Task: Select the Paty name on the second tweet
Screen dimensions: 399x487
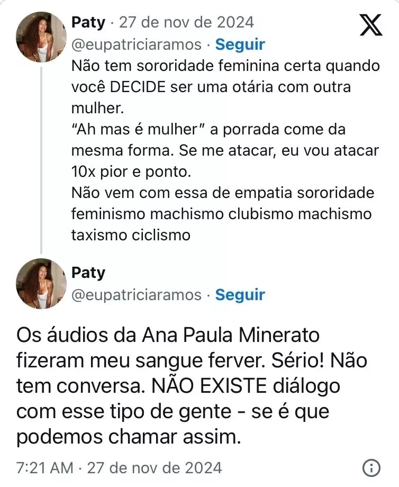Action: (88, 273)
